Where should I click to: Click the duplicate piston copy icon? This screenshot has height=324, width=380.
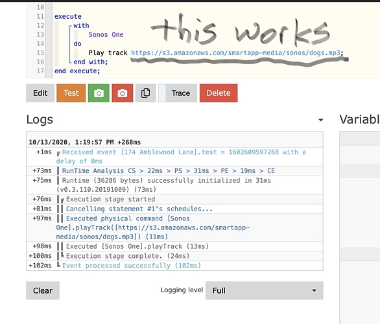[145, 93]
